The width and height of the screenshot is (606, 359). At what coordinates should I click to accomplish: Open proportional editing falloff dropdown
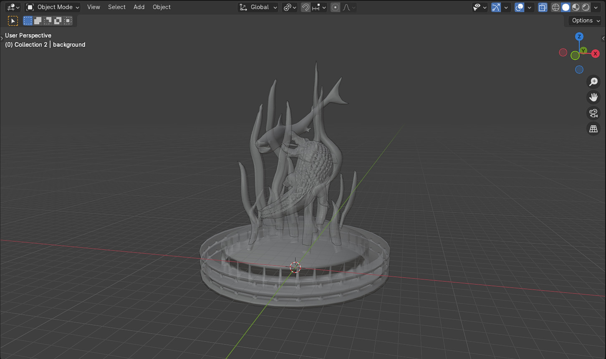tap(348, 7)
